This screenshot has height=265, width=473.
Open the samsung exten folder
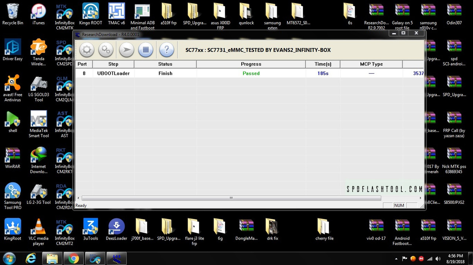point(272,17)
